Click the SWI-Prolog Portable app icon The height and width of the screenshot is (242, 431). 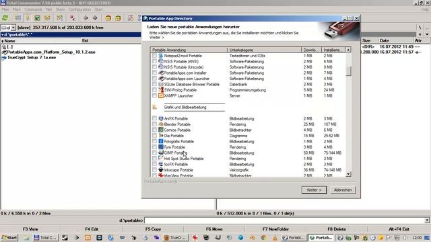[x=161, y=90]
